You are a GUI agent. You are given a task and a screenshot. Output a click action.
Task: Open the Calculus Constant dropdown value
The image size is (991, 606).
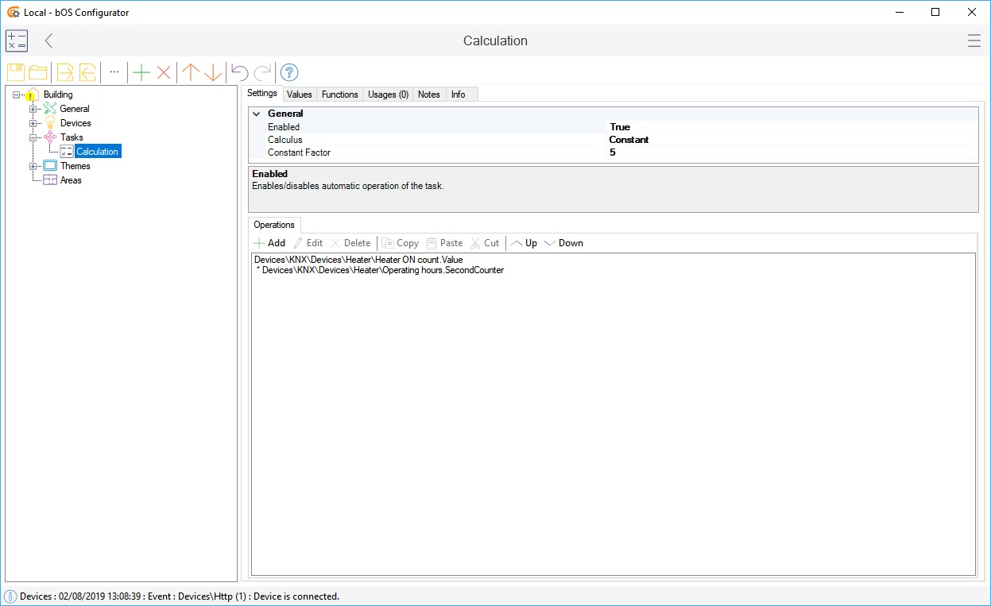point(629,140)
